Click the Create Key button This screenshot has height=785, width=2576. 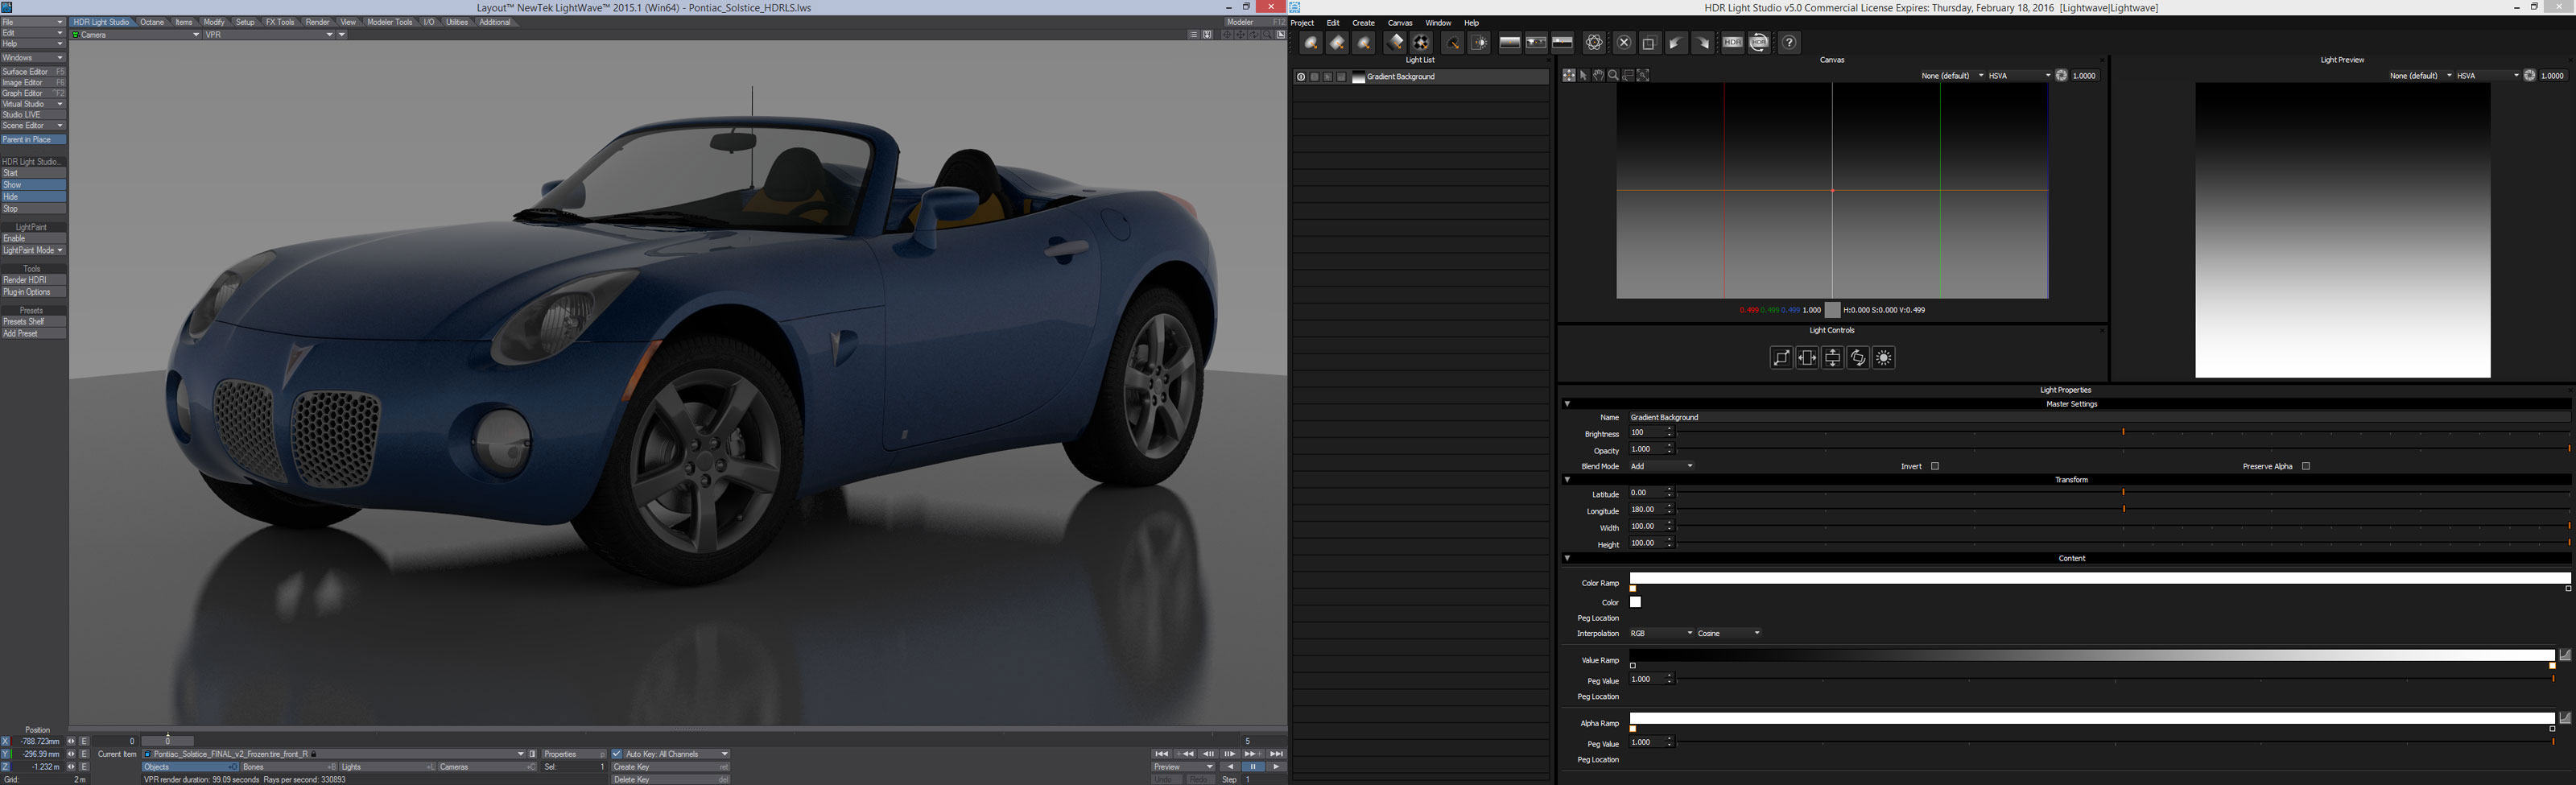coord(670,767)
